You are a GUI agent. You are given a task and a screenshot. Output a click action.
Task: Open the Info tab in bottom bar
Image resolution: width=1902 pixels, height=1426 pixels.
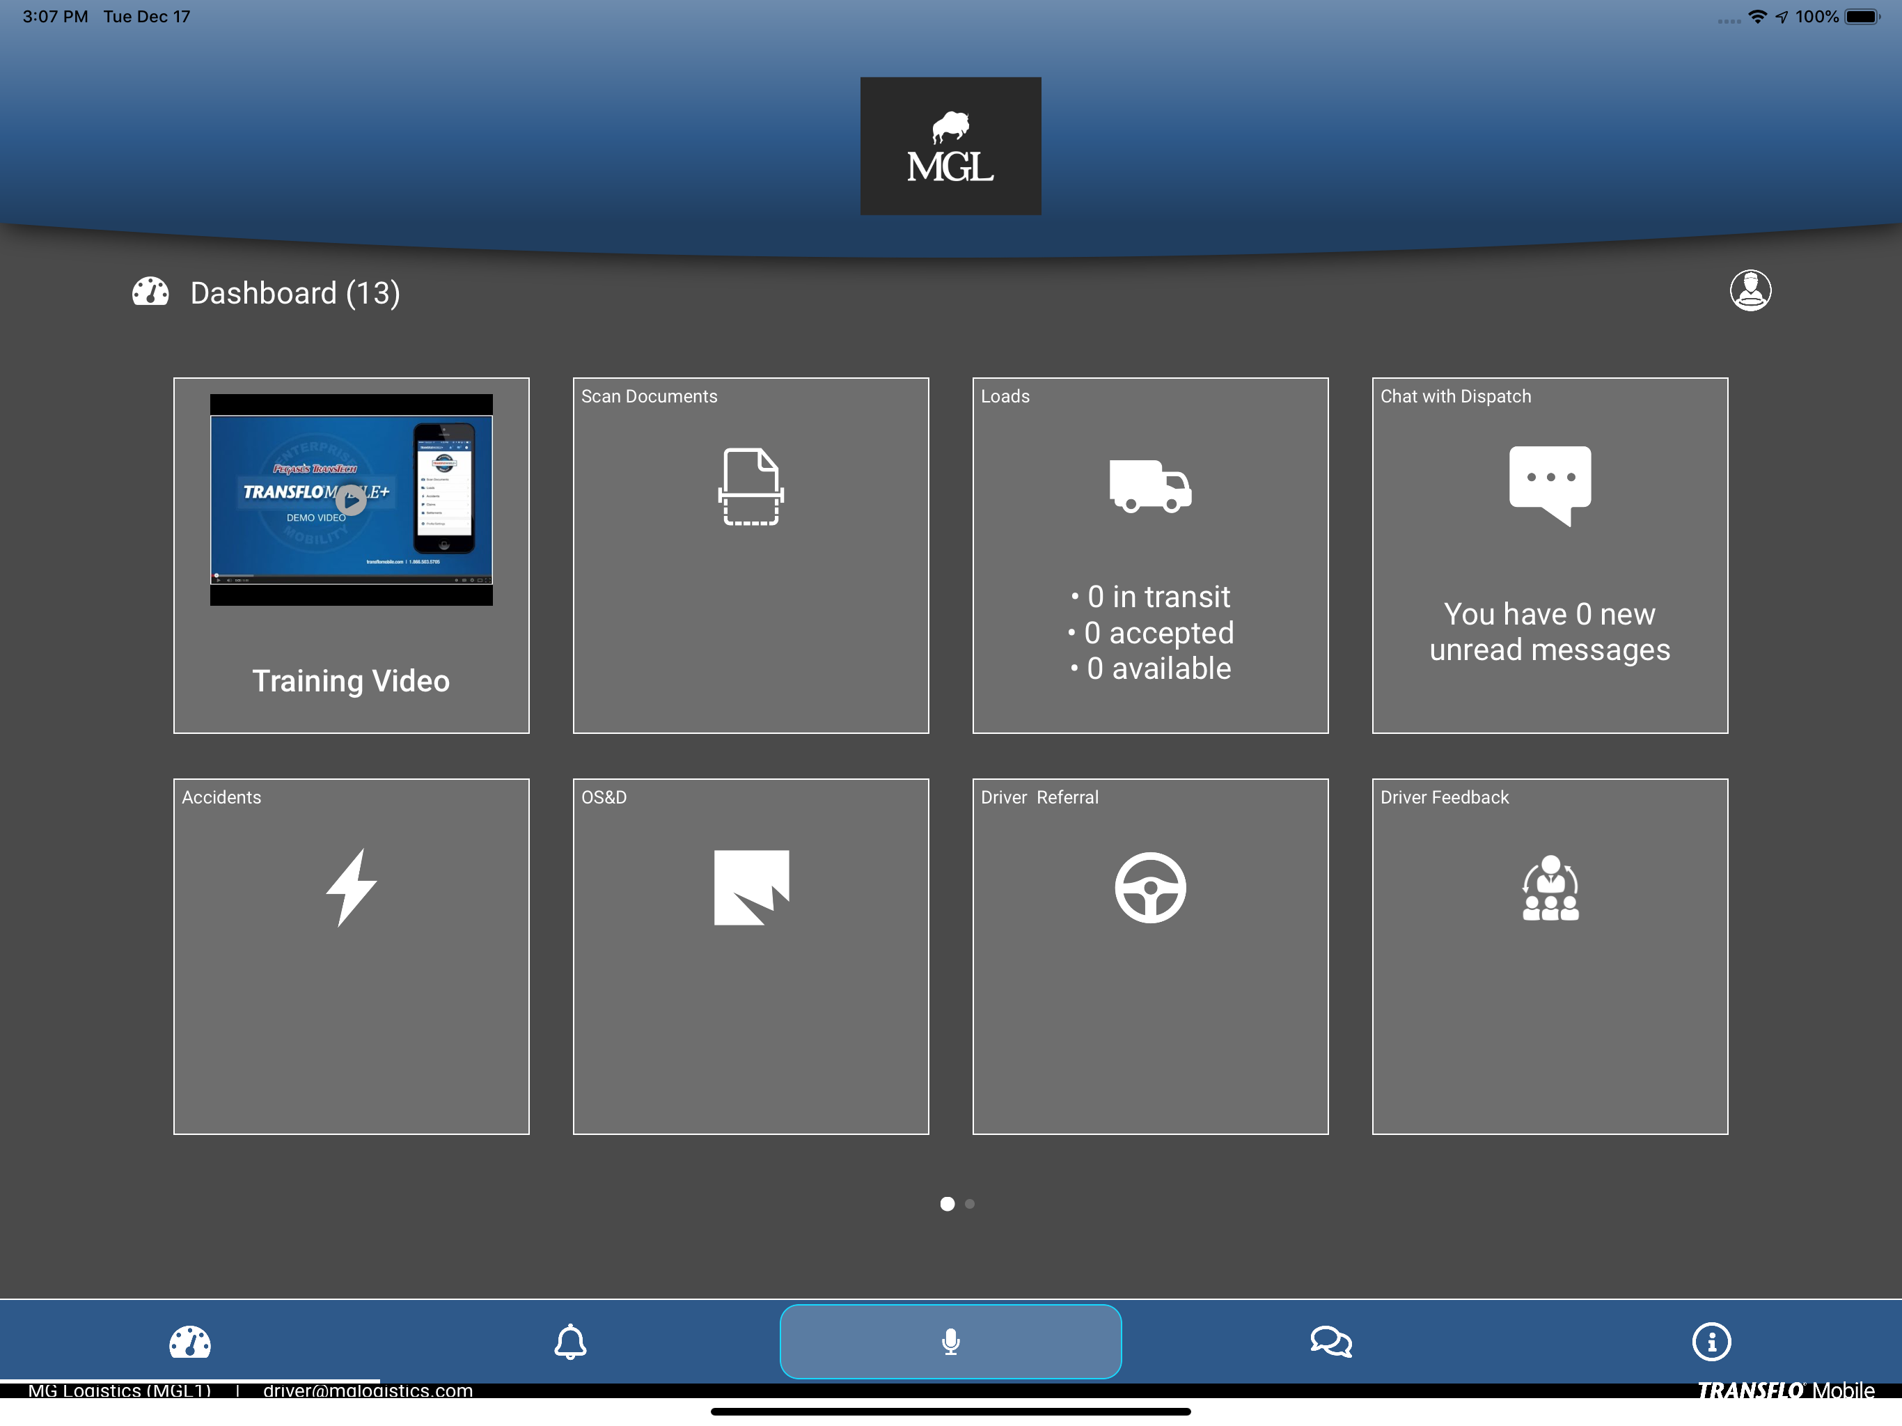[1711, 1342]
